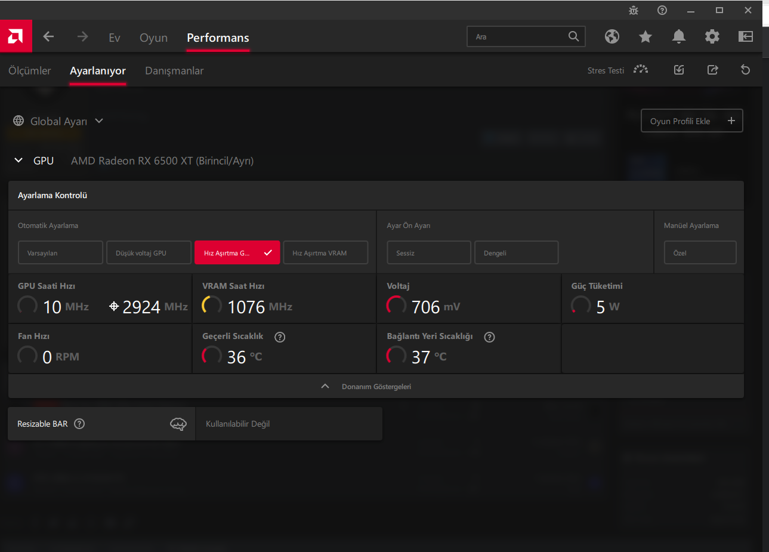Open notifications bell icon
The width and height of the screenshot is (769, 552).
tap(678, 37)
